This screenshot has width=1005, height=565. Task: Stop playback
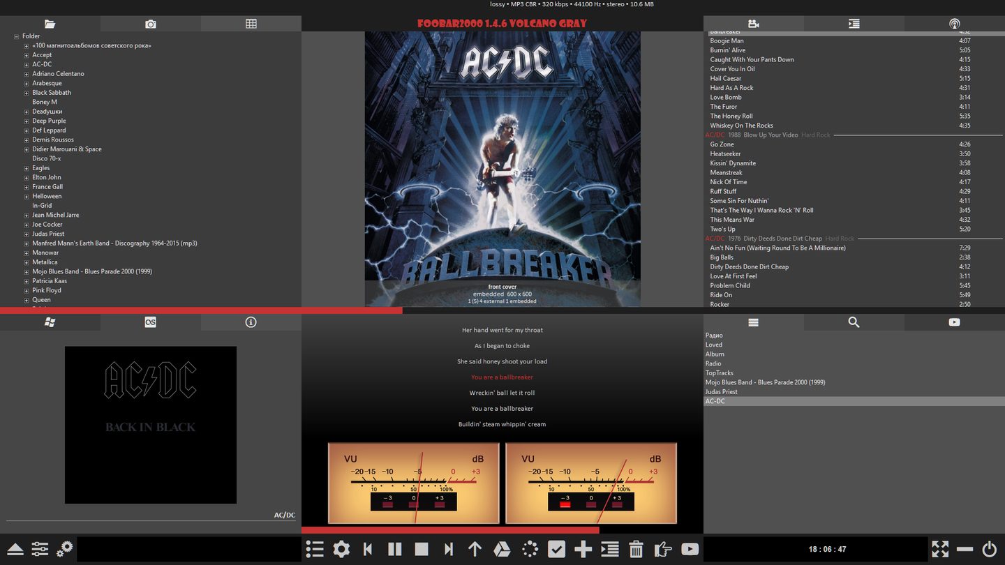point(422,550)
